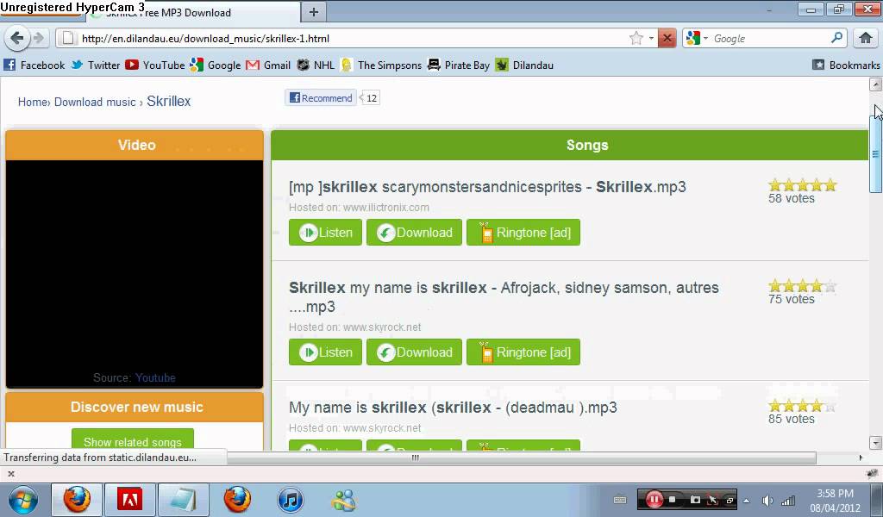This screenshot has width=883, height=517.
Task: Get ringtone for scarymonstersandnicesprites
Action: coord(523,233)
